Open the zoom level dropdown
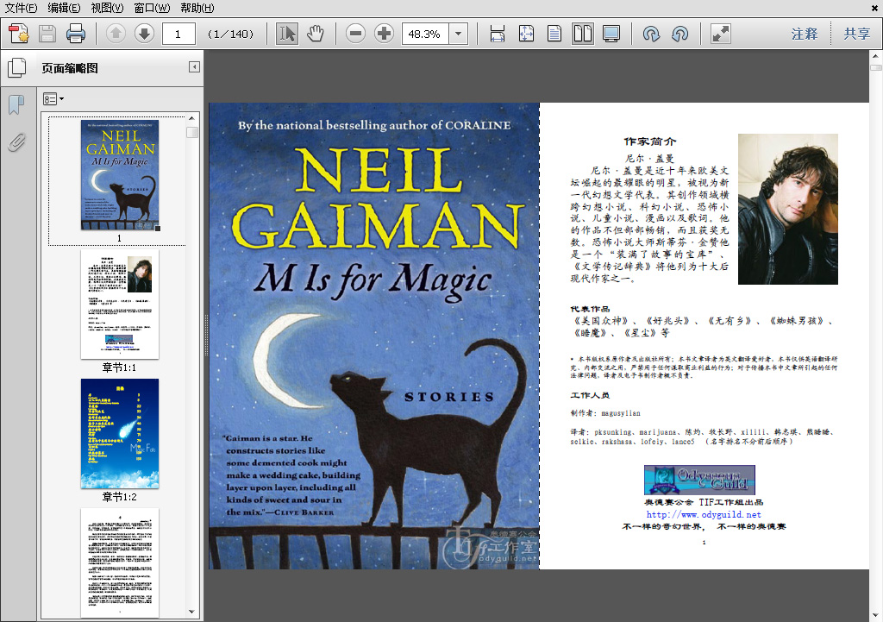Viewport: 883px width, 622px height. coord(459,34)
